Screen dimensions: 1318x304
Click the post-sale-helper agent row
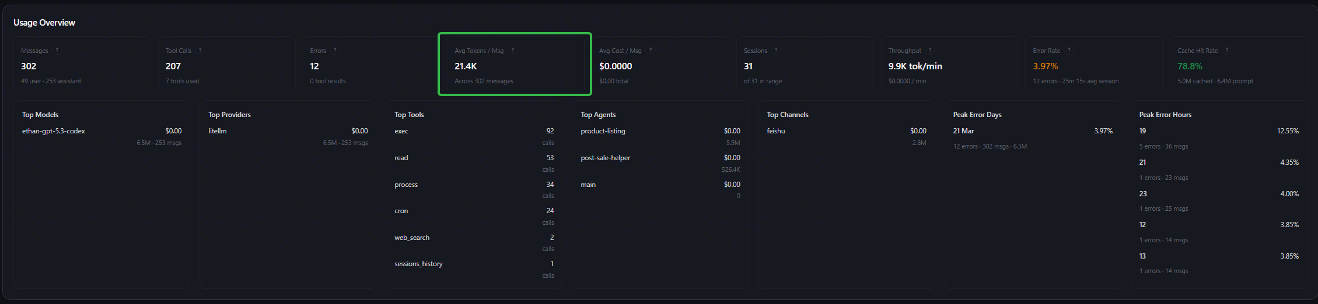pyautogui.click(x=606, y=158)
